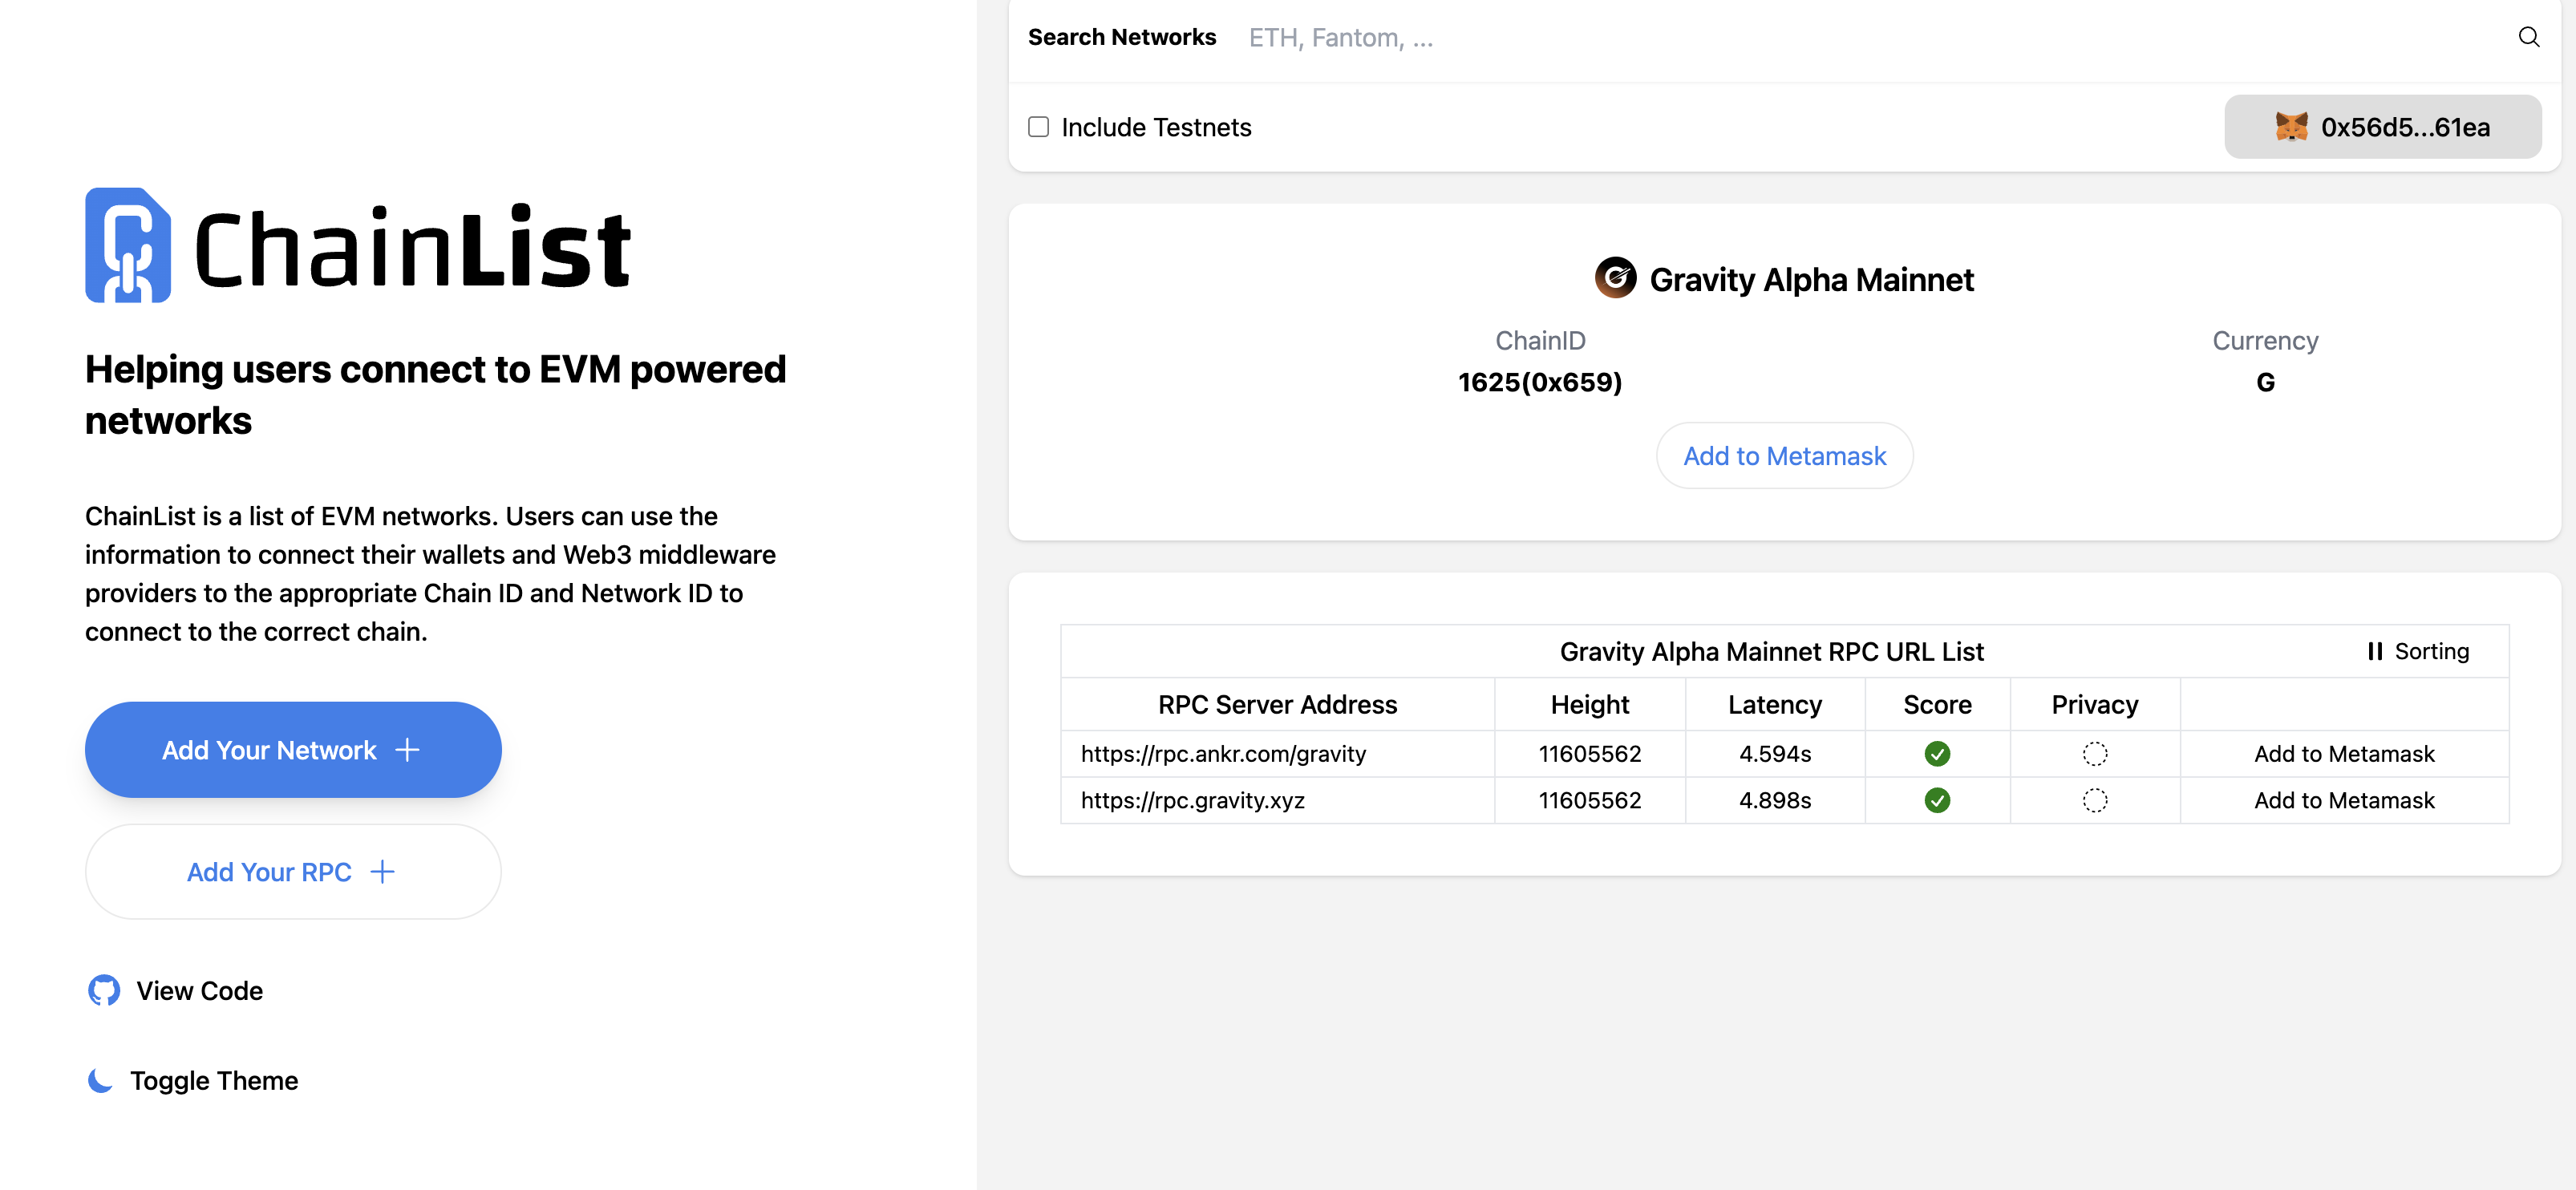Click the green score checkmark for rpc.ankr.com
Image resolution: width=2576 pixels, height=1190 pixels.
click(x=1936, y=754)
